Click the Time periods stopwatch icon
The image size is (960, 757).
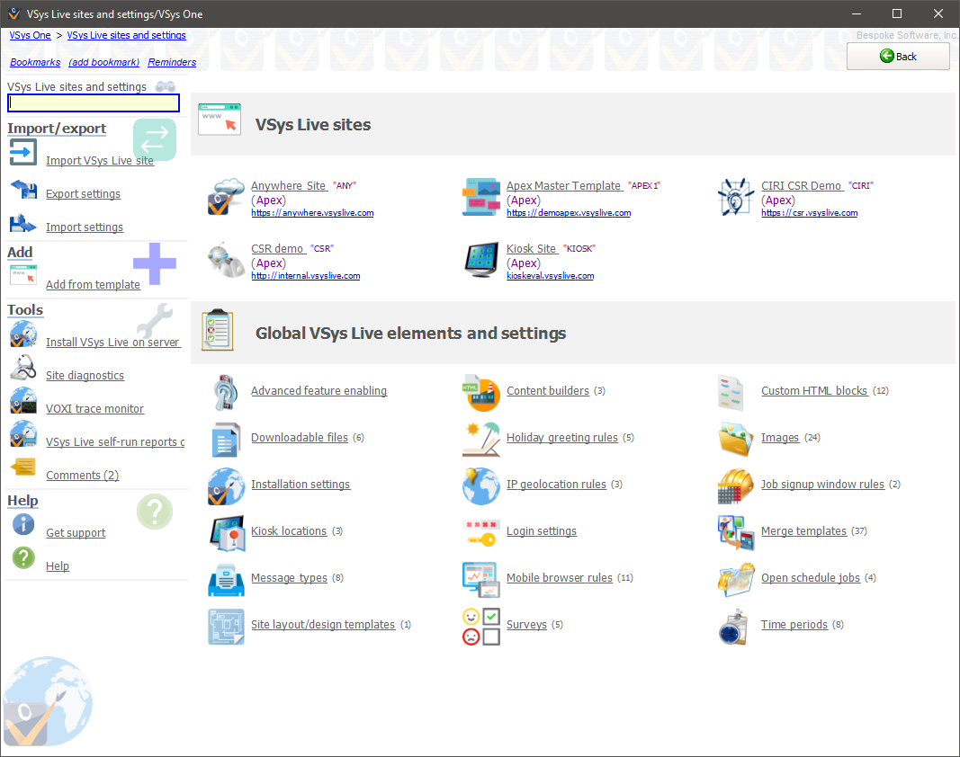[x=735, y=625]
